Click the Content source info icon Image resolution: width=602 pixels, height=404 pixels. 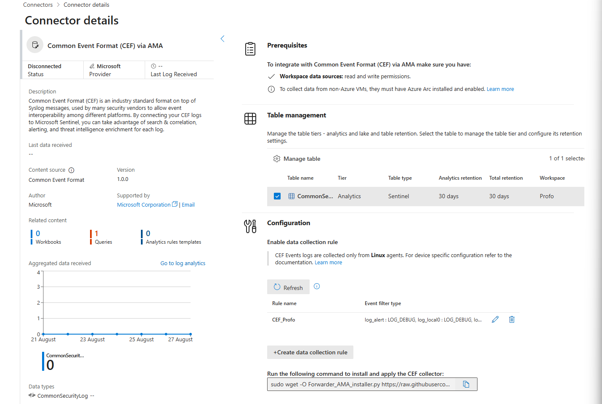click(72, 170)
